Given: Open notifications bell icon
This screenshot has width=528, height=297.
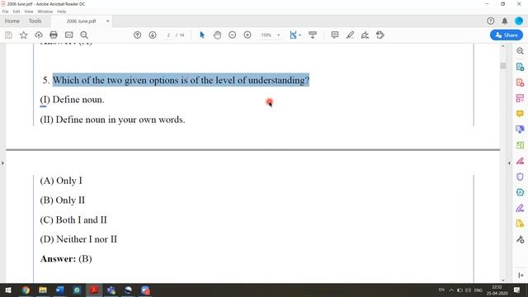Looking at the screenshot, I should pos(505,21).
